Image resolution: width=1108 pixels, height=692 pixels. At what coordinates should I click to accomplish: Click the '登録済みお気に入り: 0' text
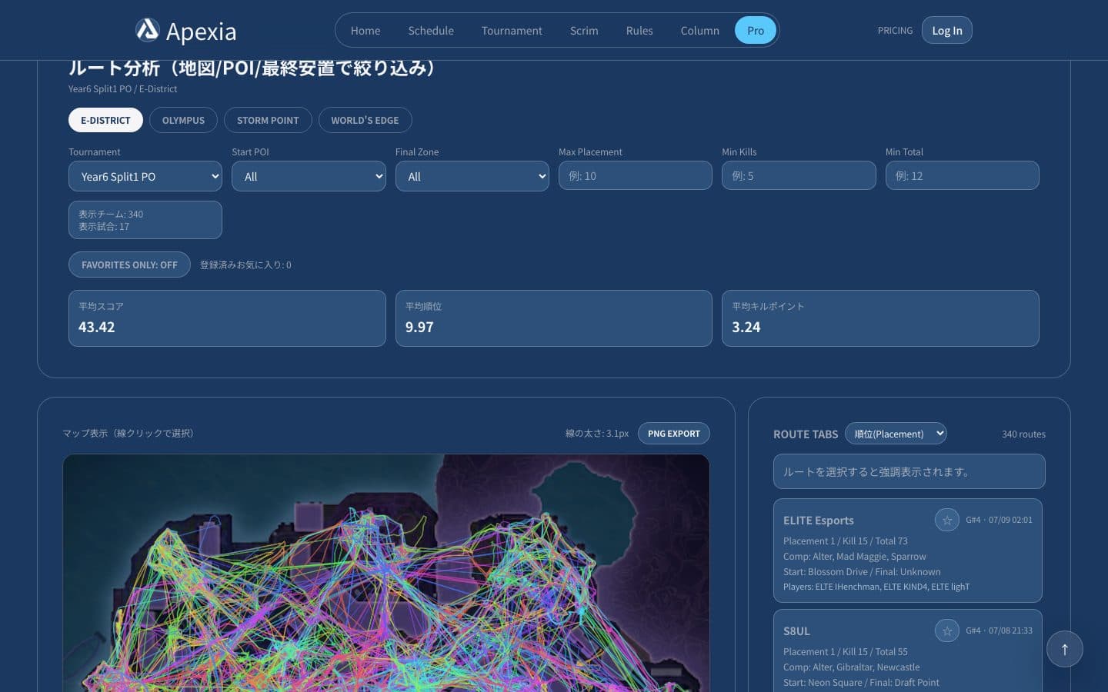pyautogui.click(x=245, y=265)
